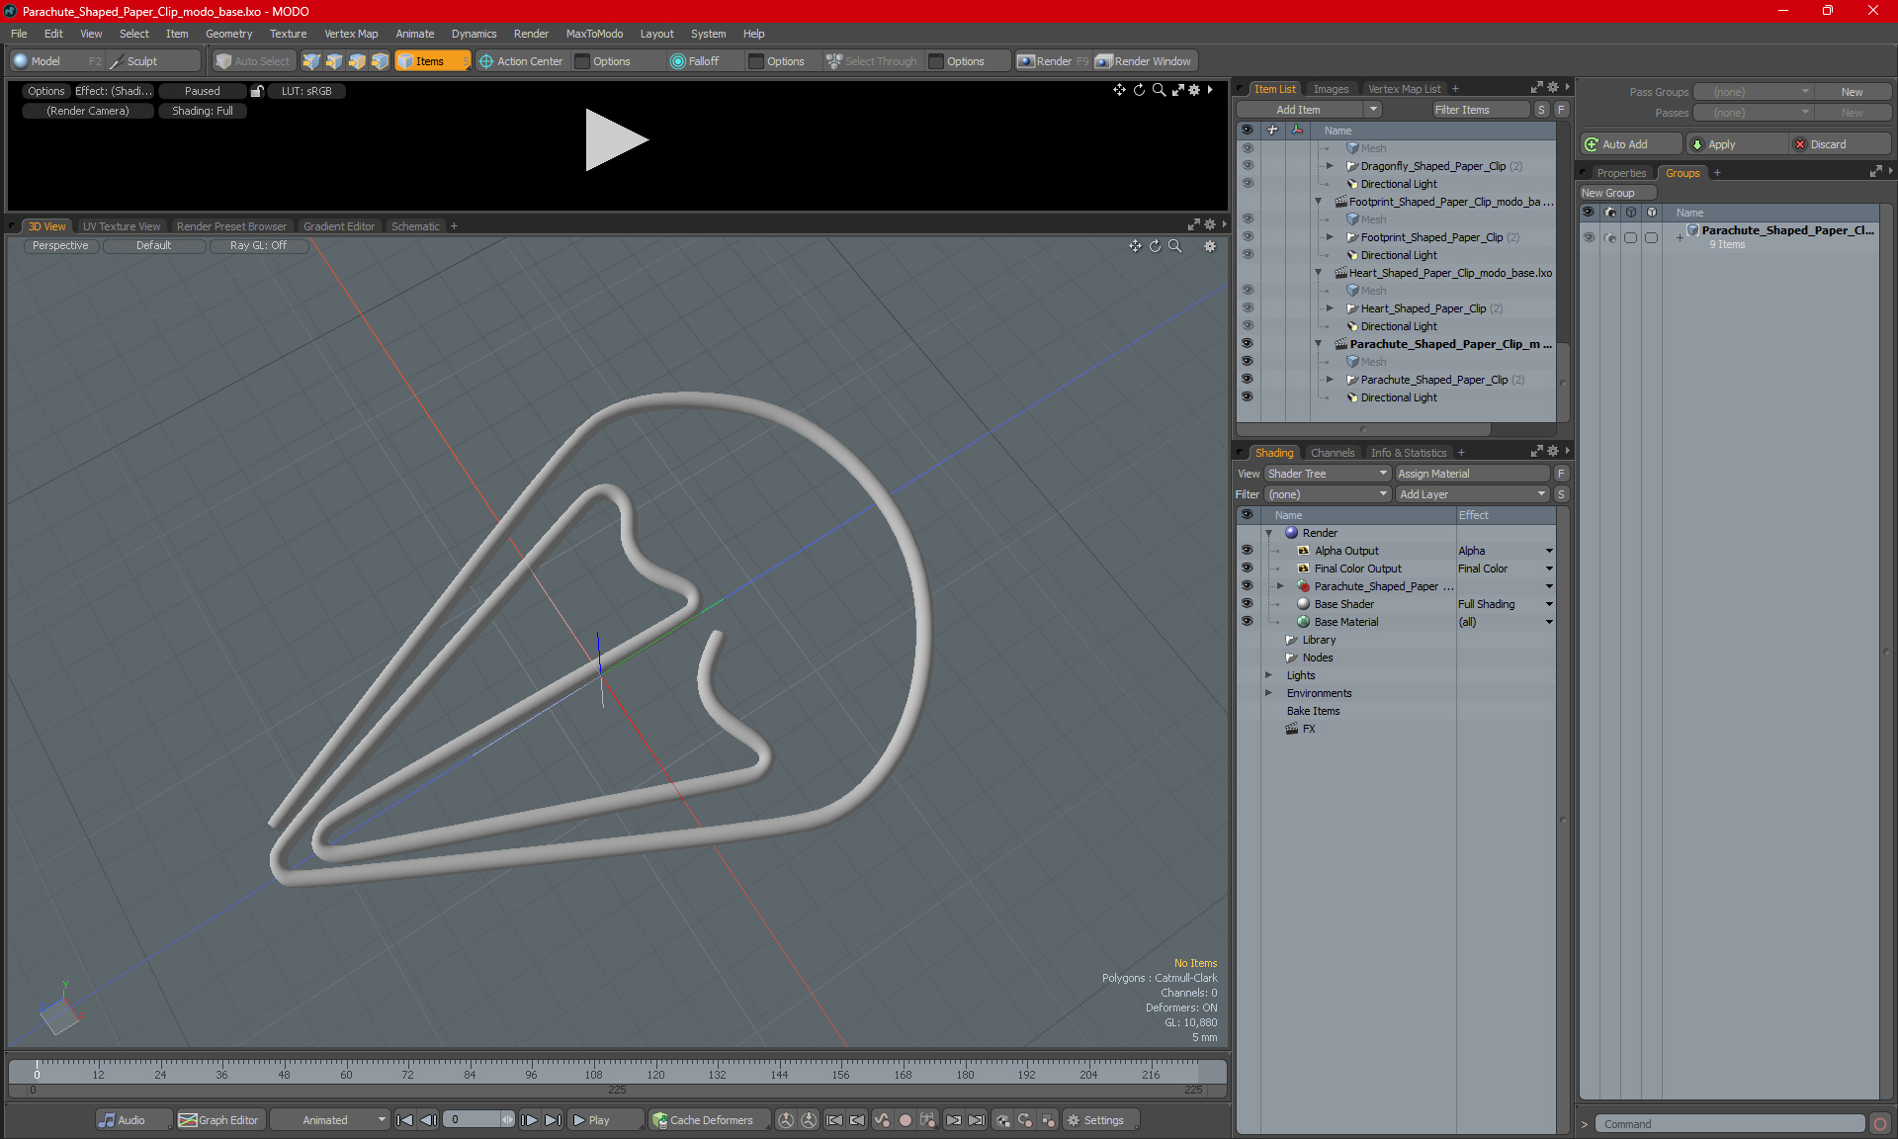
Task: Start the render preview with play arrow
Action: [616, 139]
